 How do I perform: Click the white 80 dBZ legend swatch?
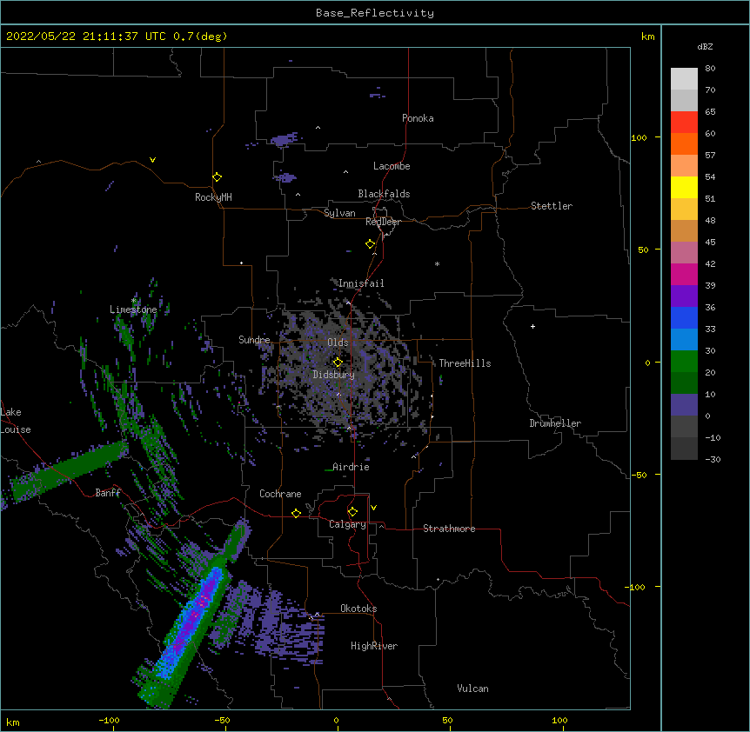[684, 78]
